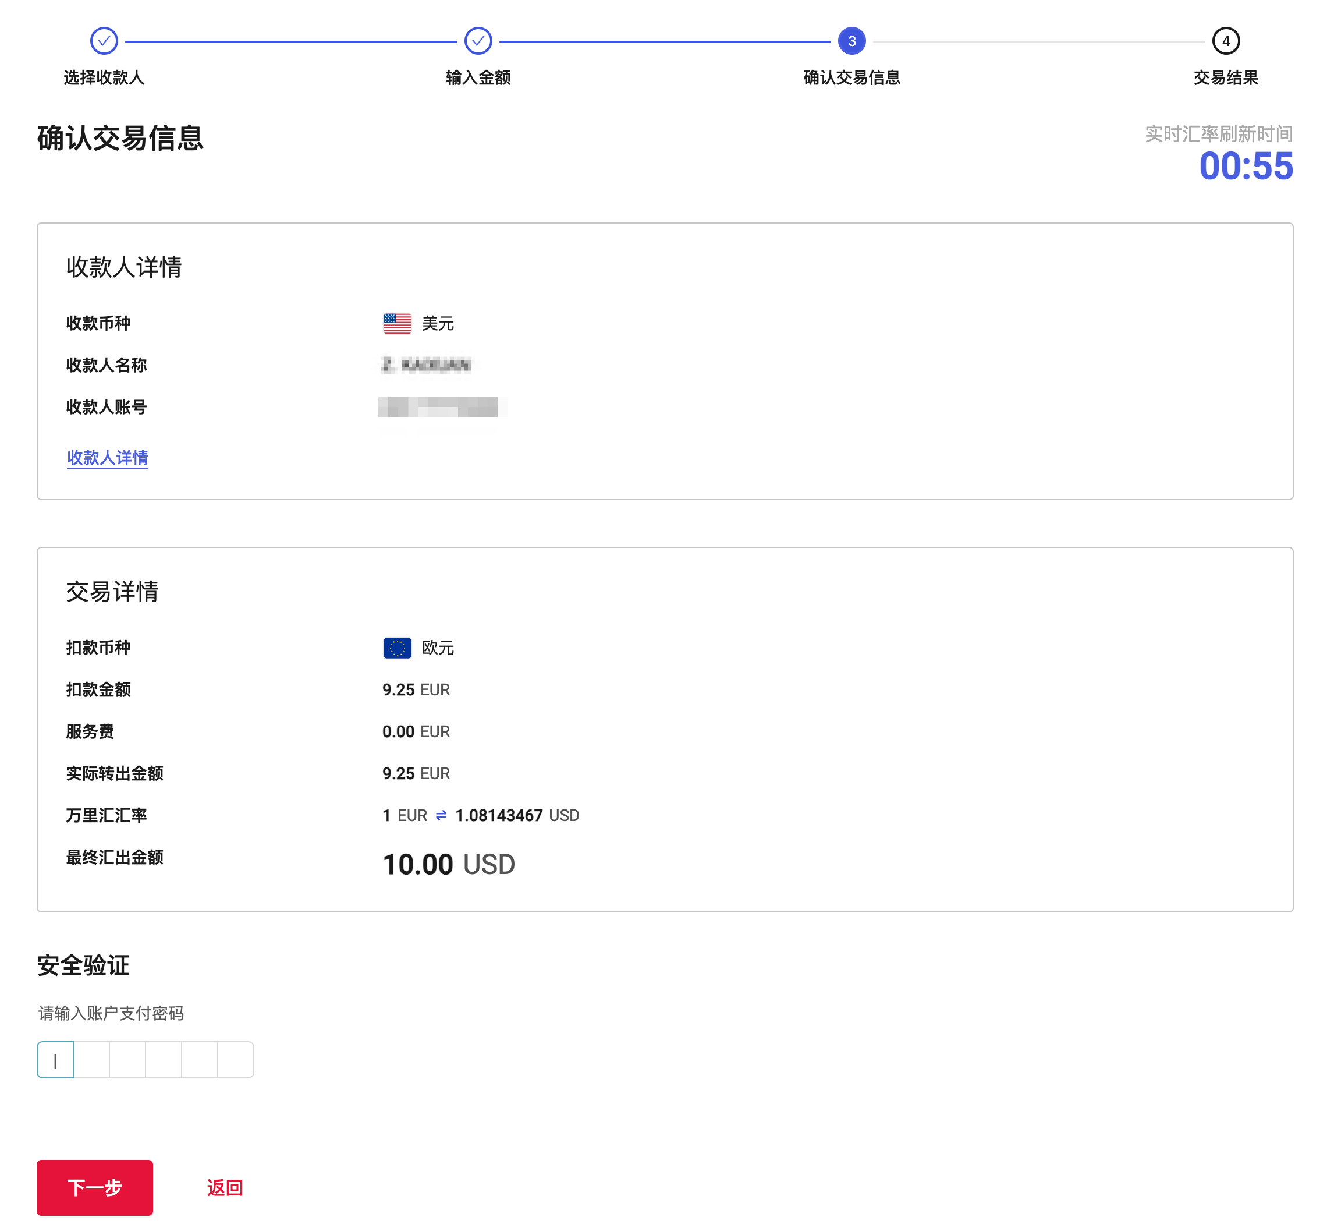The width and height of the screenshot is (1334, 1231).
Task: Click the second payment password digit box
Action: (x=91, y=1060)
